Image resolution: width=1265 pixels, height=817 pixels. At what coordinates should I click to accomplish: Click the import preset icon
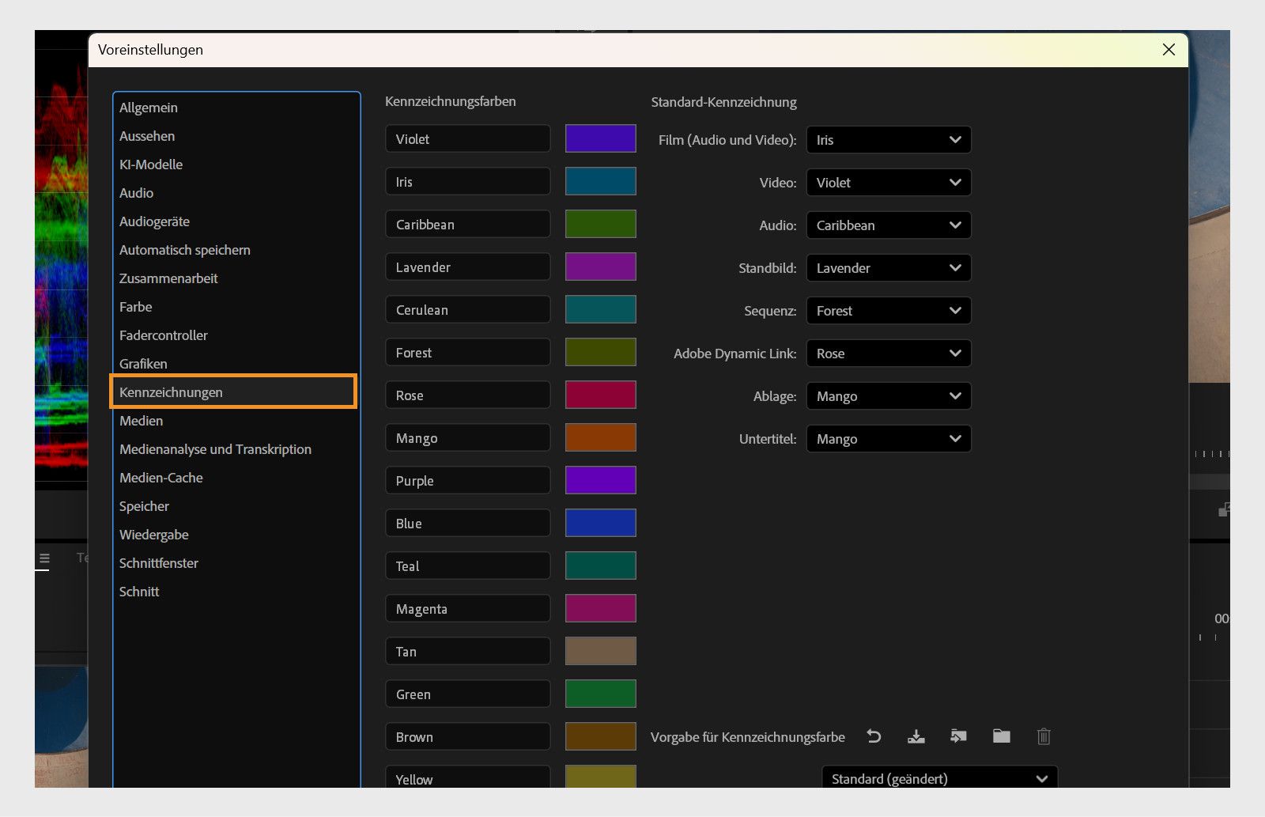point(958,736)
